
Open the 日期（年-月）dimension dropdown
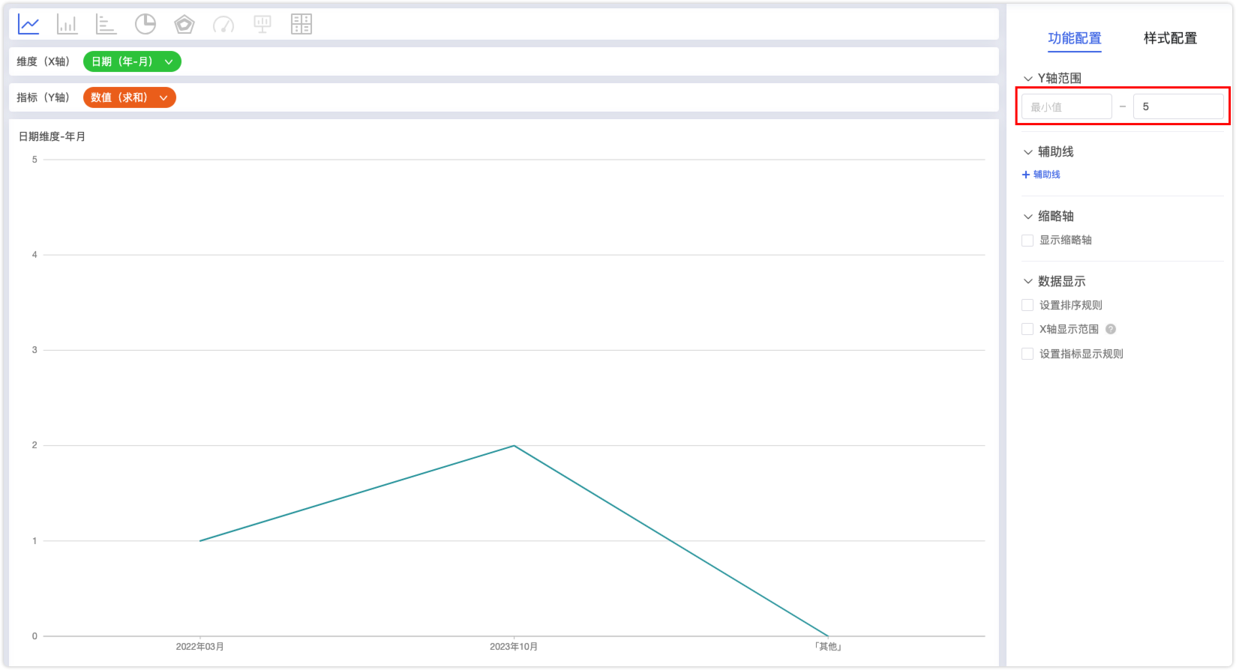tap(132, 61)
